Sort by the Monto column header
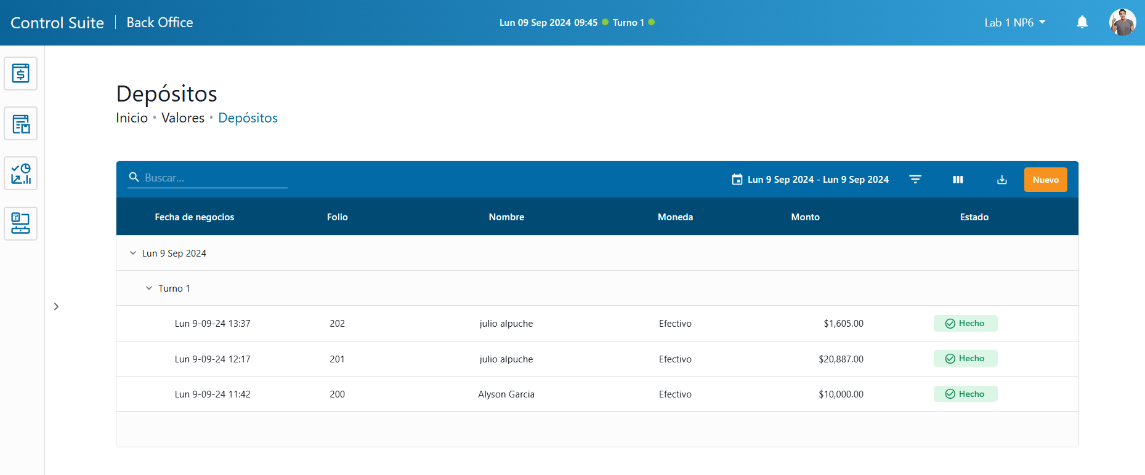The width and height of the screenshot is (1145, 475). coord(805,217)
